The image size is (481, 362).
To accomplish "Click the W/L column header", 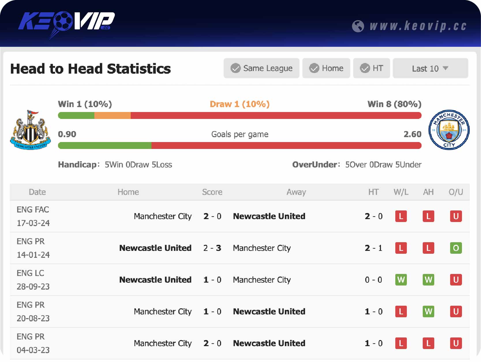I will pyautogui.click(x=401, y=192).
